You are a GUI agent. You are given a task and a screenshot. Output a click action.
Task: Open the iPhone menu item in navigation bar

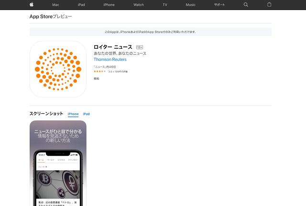pos(109,5)
